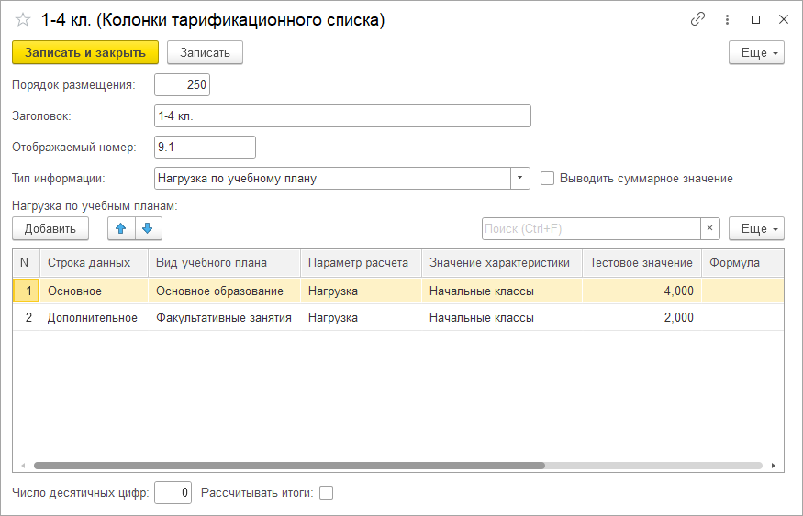Screen dimensions: 803x516
Task: Click the 'Заголовок' text field
Action: pos(342,116)
